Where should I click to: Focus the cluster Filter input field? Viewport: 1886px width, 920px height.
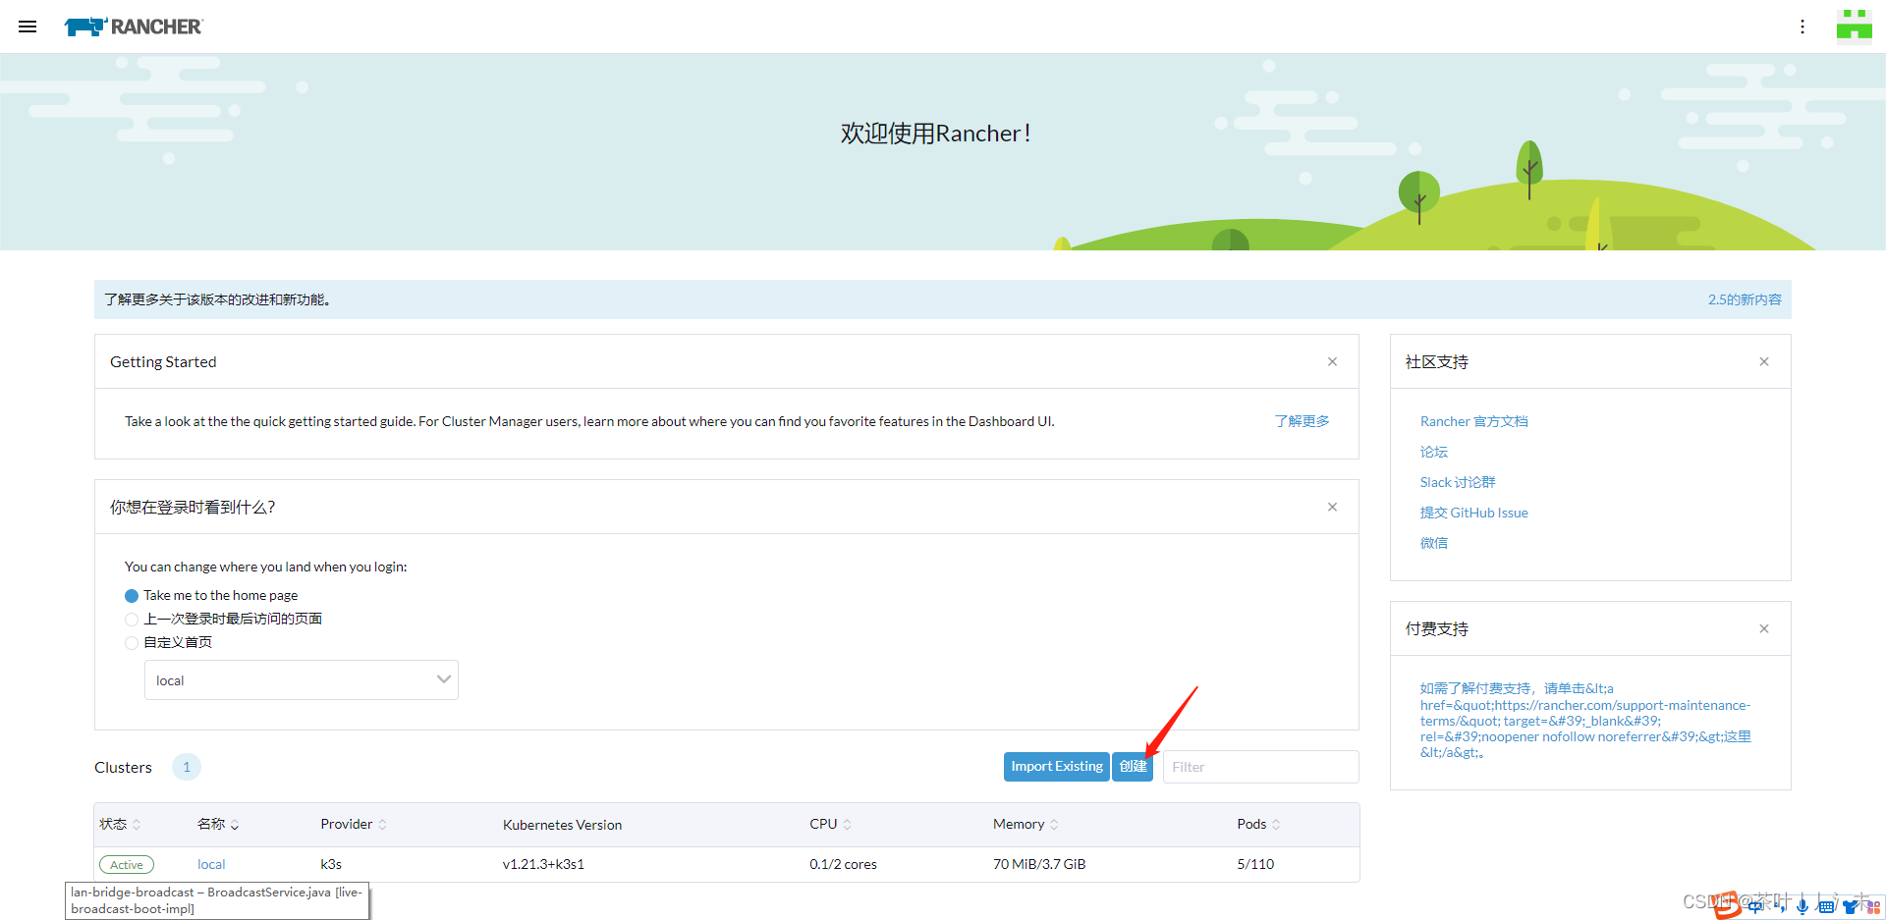point(1260,767)
